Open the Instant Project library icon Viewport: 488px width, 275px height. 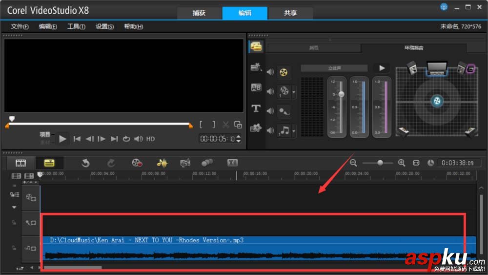[x=256, y=67]
